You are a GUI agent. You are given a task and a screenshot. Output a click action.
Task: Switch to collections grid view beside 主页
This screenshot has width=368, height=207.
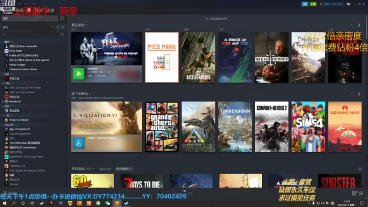tap(62, 18)
